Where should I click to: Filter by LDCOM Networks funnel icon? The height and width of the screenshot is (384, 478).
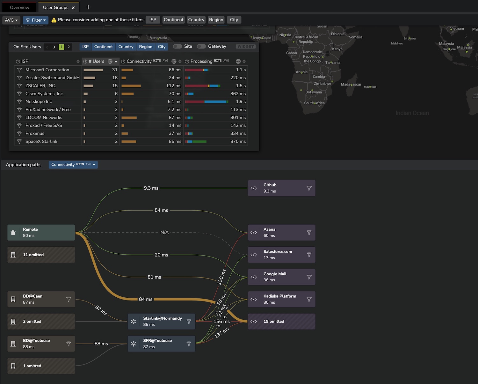[19, 118]
